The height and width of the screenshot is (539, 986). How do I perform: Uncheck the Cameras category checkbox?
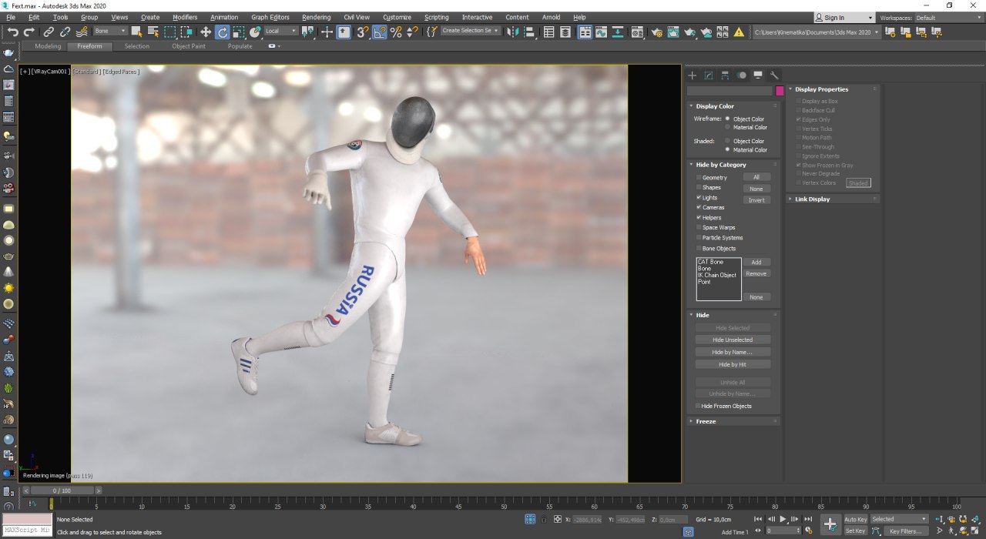point(699,207)
